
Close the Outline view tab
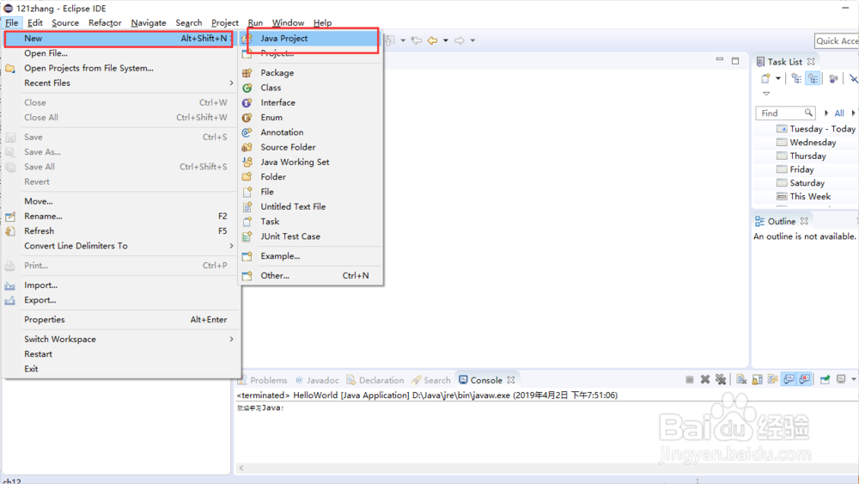(804, 221)
